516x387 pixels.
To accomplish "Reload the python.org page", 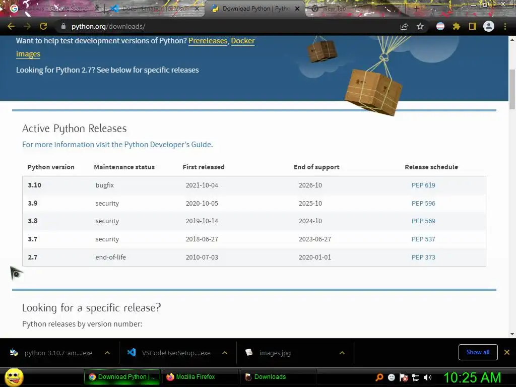I will point(43,26).
